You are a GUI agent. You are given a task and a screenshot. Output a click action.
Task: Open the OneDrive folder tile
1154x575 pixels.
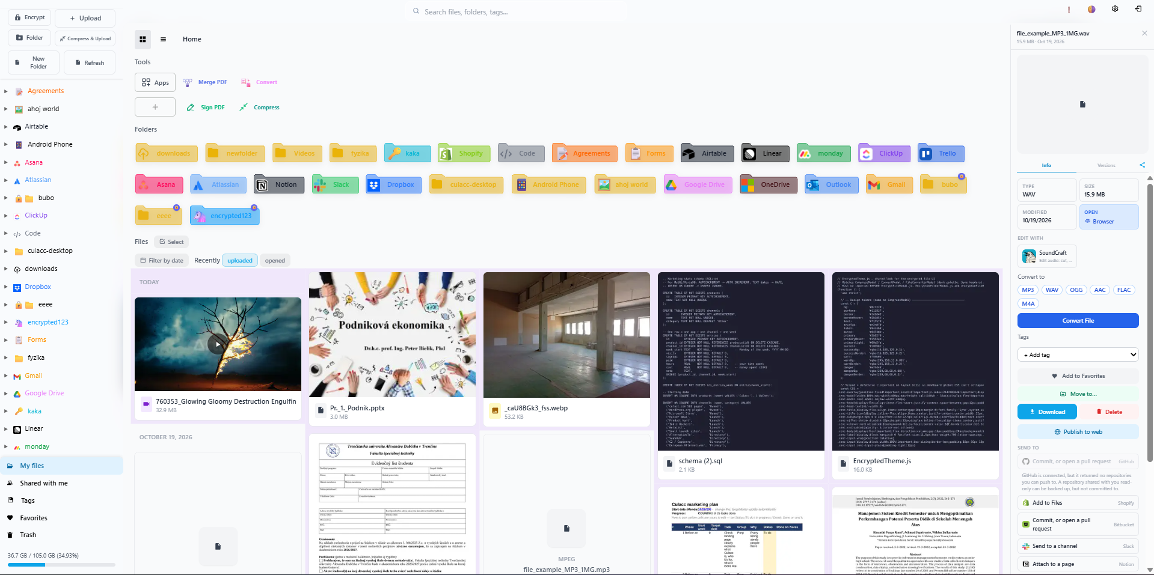pos(769,184)
